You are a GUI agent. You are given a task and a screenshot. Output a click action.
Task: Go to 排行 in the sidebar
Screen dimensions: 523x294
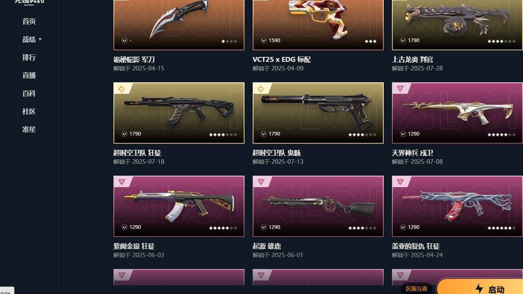(x=29, y=57)
